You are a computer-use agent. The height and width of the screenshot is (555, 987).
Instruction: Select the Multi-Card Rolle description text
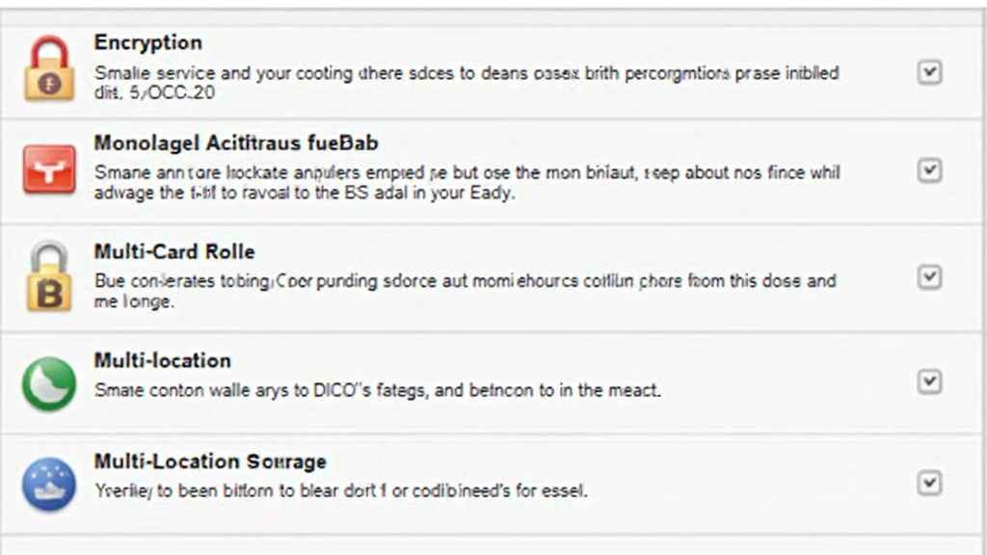466,291
